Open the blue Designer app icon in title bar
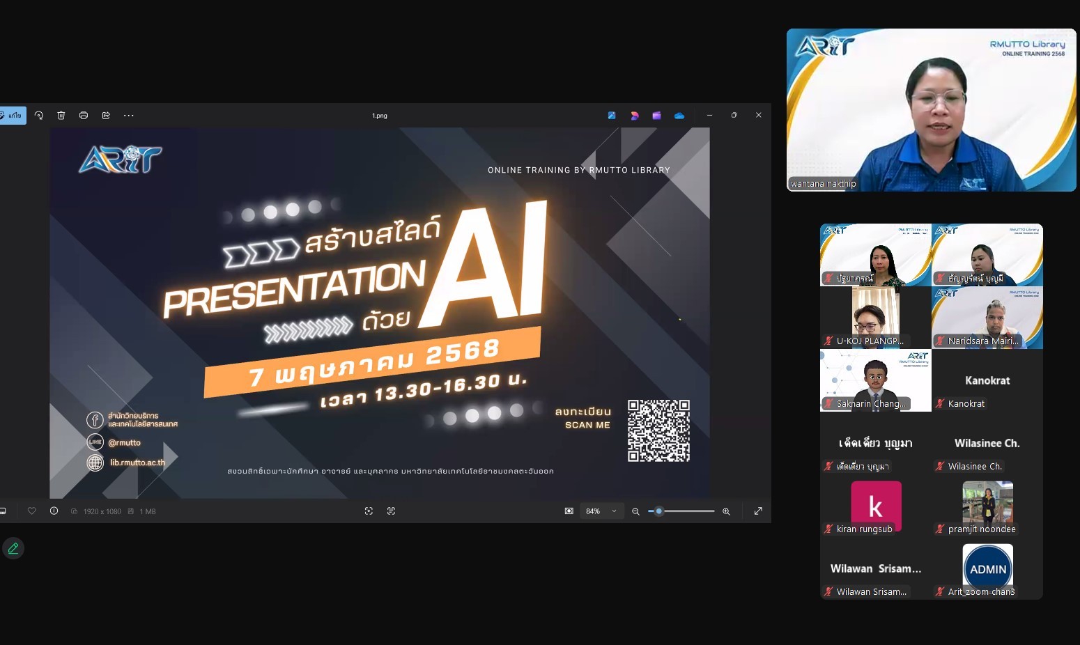Image resolution: width=1080 pixels, height=645 pixels. tap(612, 116)
